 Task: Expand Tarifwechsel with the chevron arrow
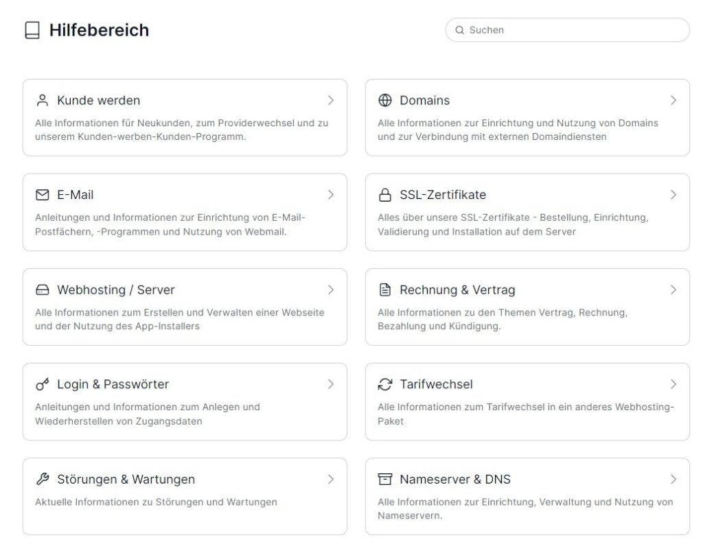673,384
